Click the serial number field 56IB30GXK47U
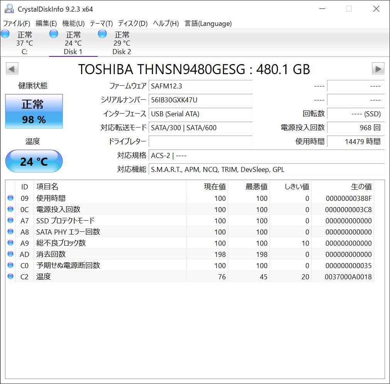Screen dimensions: 390x384 pos(200,100)
